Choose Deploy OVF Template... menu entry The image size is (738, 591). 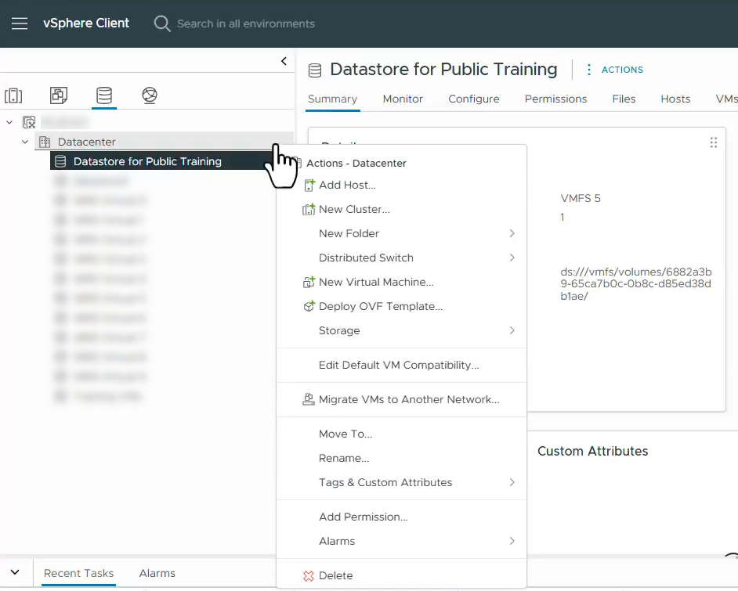[x=401, y=307]
